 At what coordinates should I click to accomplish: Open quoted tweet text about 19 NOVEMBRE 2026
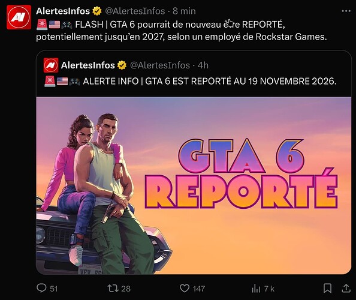coord(191,81)
